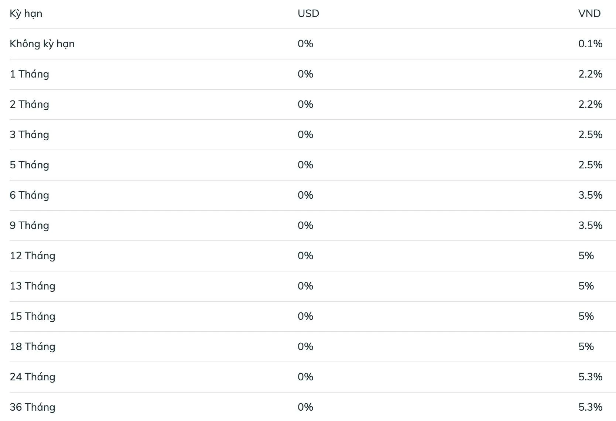616x421 pixels.
Task: Select the 1 Tháng term label
Action: click(30, 74)
